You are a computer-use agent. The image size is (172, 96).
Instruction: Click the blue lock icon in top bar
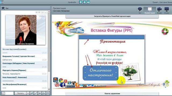coord(84,2)
